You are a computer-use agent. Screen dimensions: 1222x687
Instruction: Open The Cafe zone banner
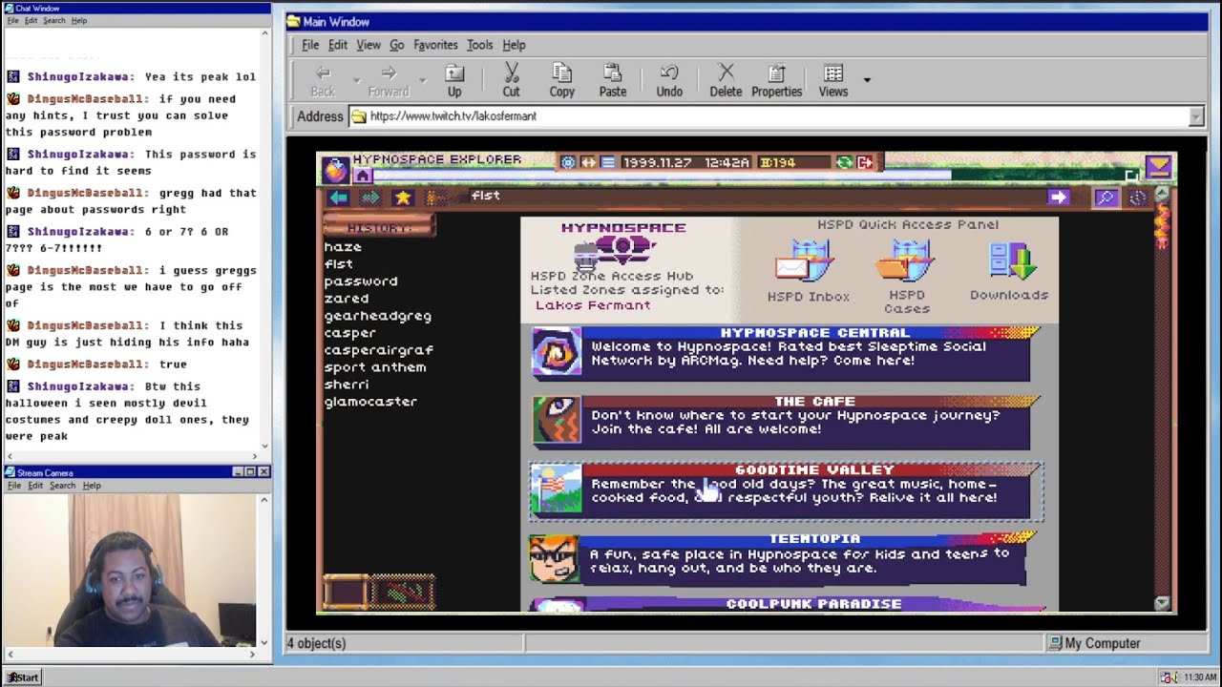pyautogui.click(x=785, y=421)
